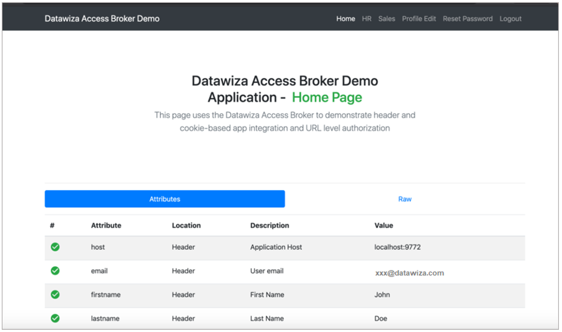The width and height of the screenshot is (562, 332).
Task: Click green checkmark icon in email row
Action: click(x=55, y=271)
